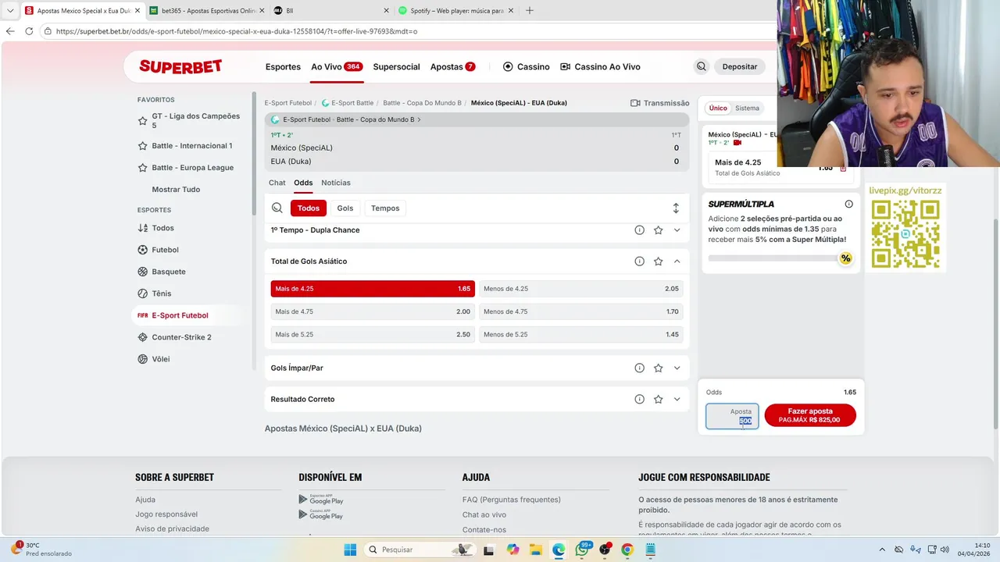Expand the Resultado Correto section
1000x562 pixels.
(677, 399)
